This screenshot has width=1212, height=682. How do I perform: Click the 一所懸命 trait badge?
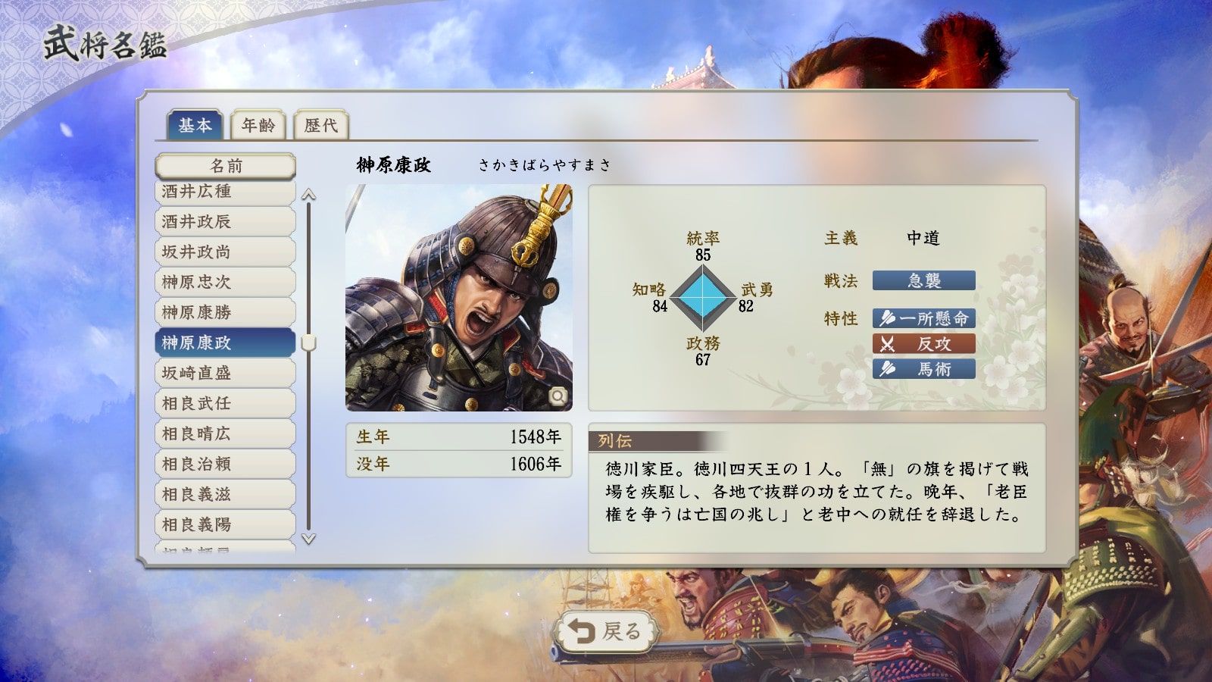click(924, 318)
